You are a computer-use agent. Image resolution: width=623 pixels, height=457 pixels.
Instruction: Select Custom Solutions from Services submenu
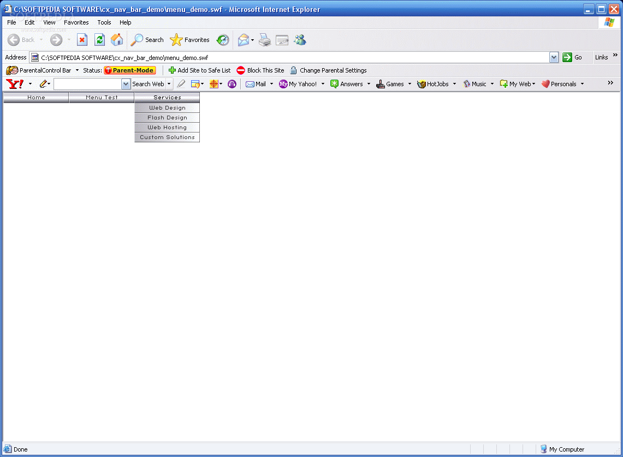point(167,137)
